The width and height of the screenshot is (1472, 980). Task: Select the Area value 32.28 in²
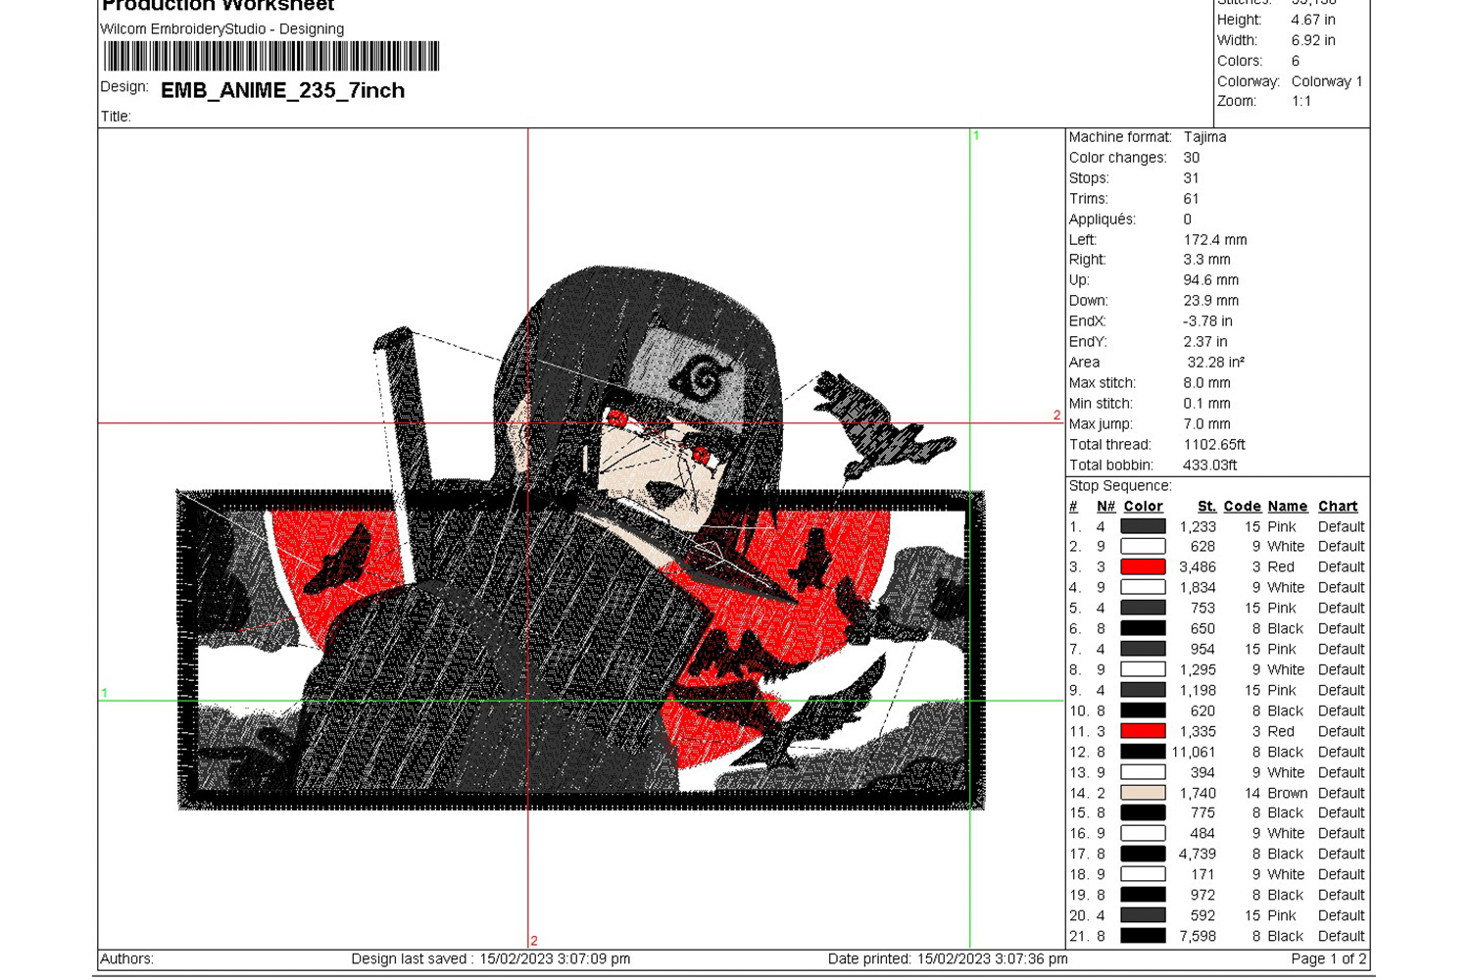1215,363
